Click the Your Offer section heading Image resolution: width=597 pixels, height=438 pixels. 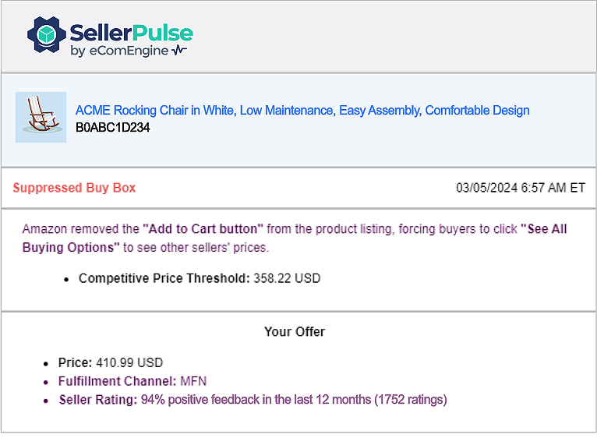tap(295, 332)
